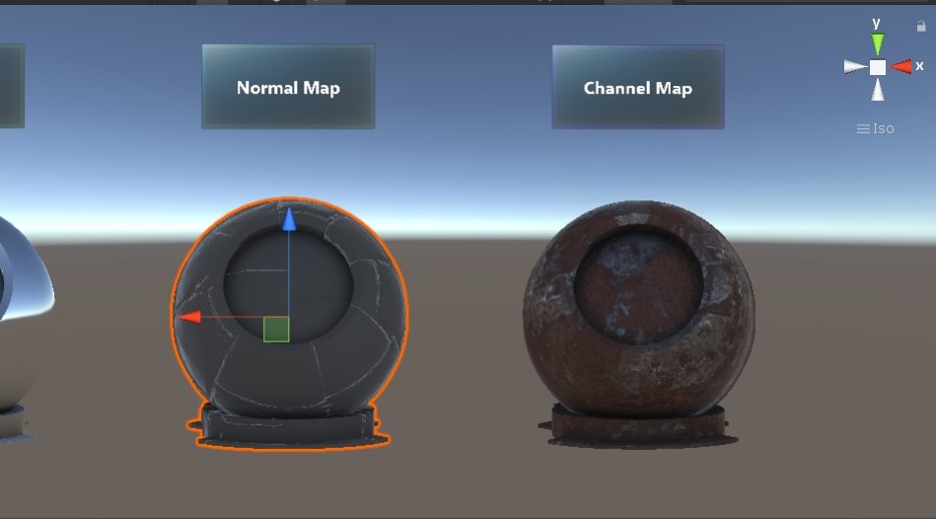Toggle the scene gizmo lock icon
This screenshot has height=519, width=936.
[x=921, y=26]
